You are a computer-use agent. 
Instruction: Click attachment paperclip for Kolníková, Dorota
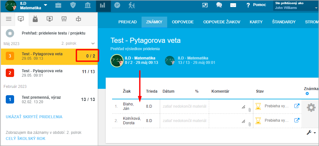(x=249, y=124)
